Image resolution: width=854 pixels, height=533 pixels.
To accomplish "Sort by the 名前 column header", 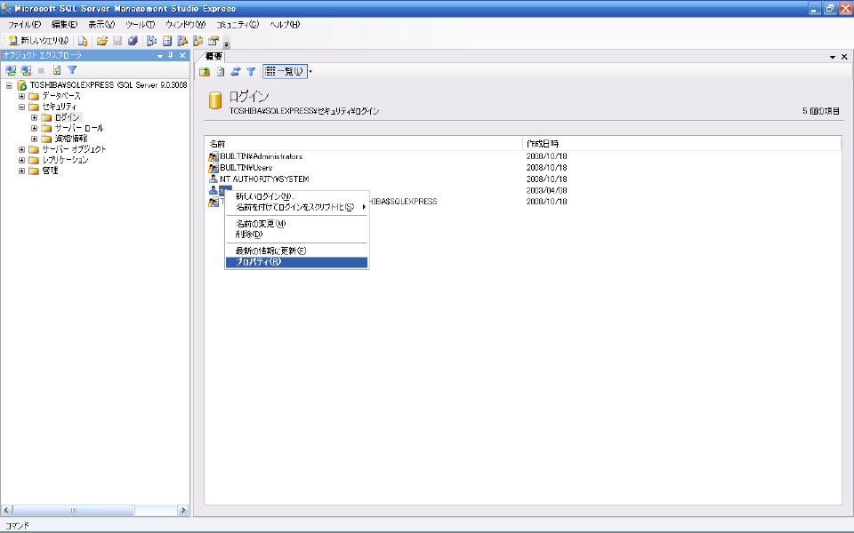I will (364, 144).
